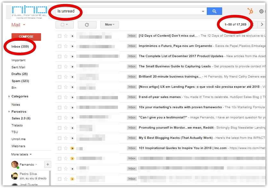The image size is (268, 188).
Task: Open the More actions dropdown
Action: coord(109,25)
